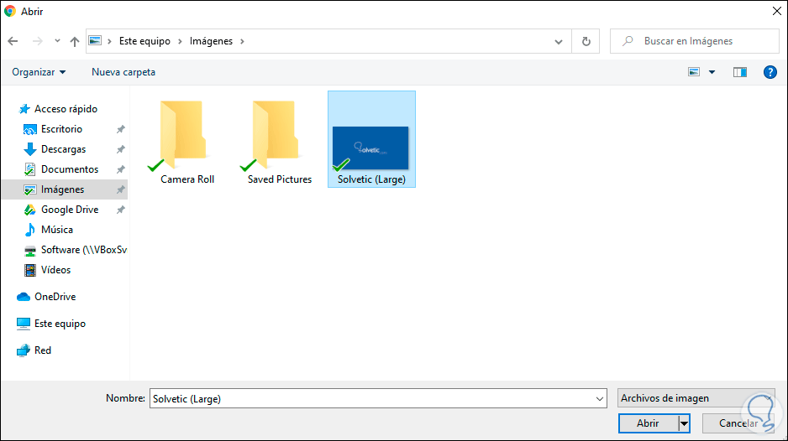The image size is (788, 441).
Task: Select the Solvetic (Large) image thumbnail
Action: tap(371, 139)
